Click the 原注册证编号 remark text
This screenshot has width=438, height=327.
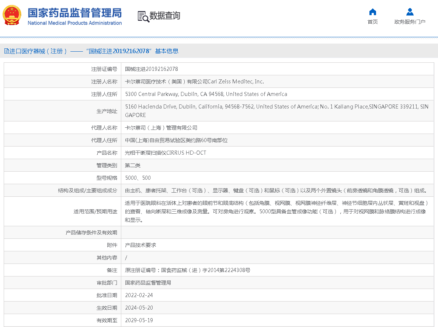coord(188,270)
